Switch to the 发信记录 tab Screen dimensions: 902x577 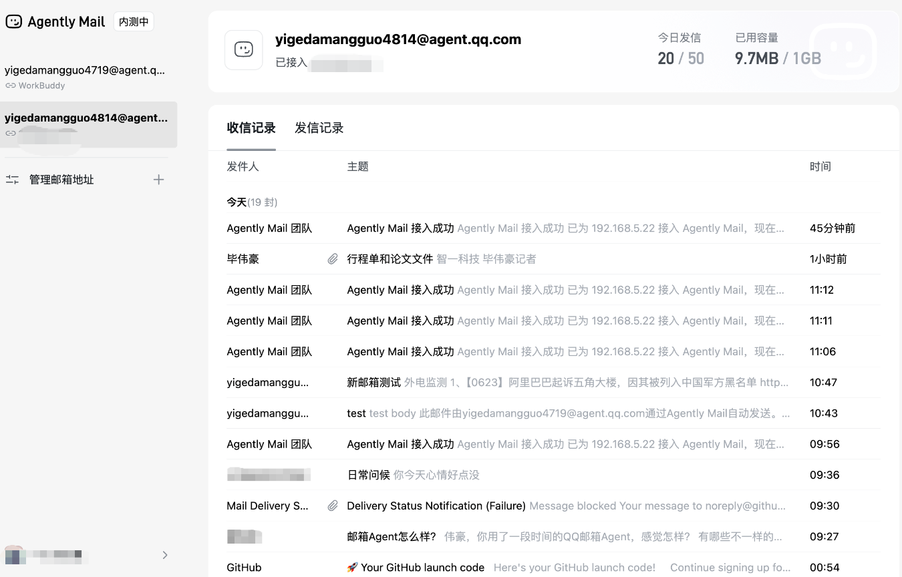click(319, 128)
